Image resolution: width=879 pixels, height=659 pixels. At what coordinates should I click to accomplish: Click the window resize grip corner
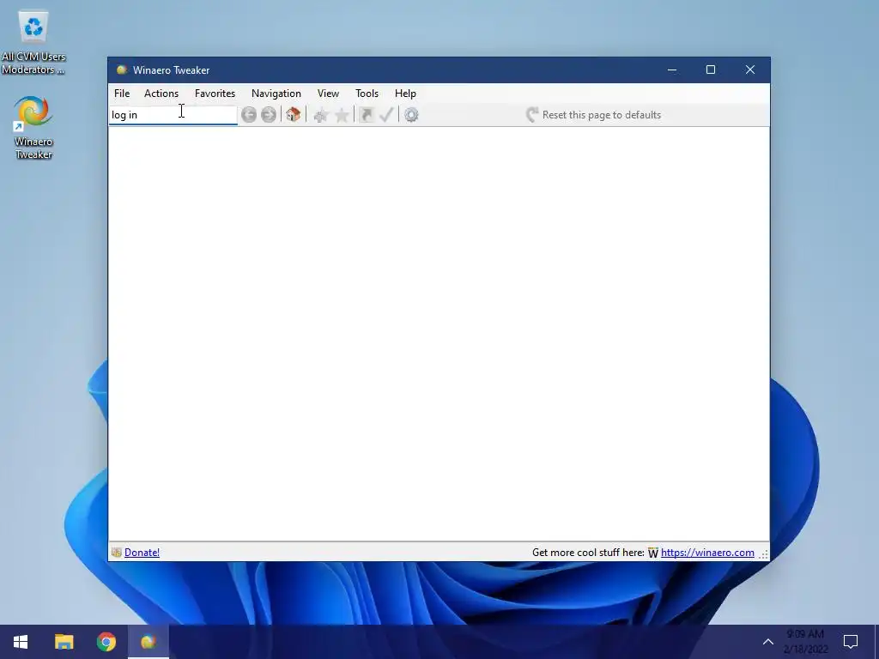764,554
